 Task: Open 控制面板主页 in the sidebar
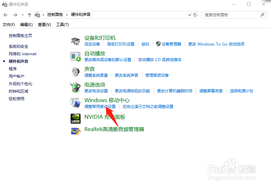click(x=20, y=36)
